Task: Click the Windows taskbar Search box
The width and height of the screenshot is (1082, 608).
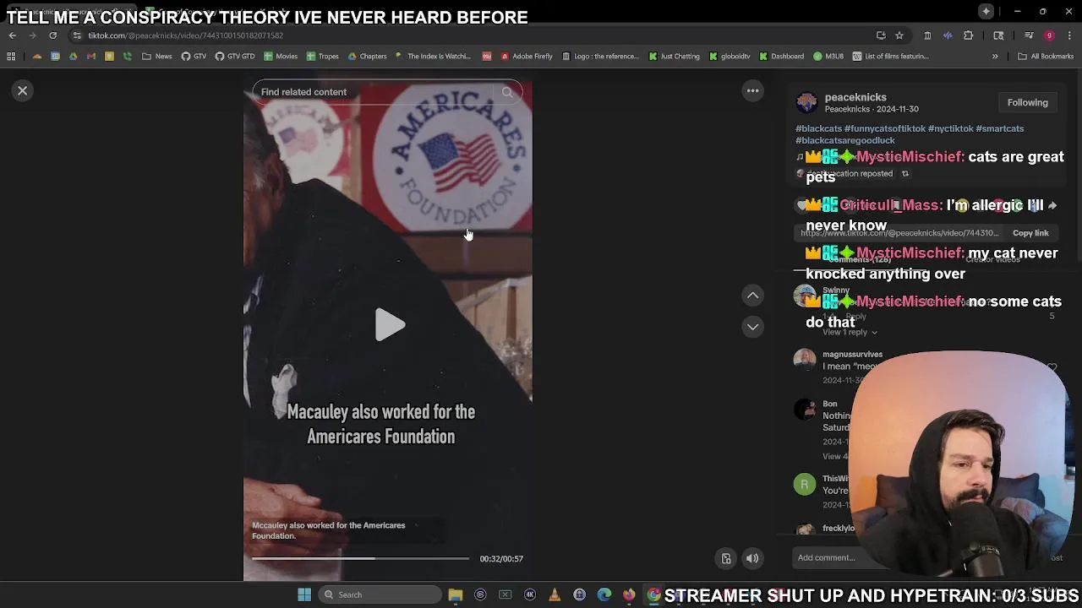Action: coord(380,594)
